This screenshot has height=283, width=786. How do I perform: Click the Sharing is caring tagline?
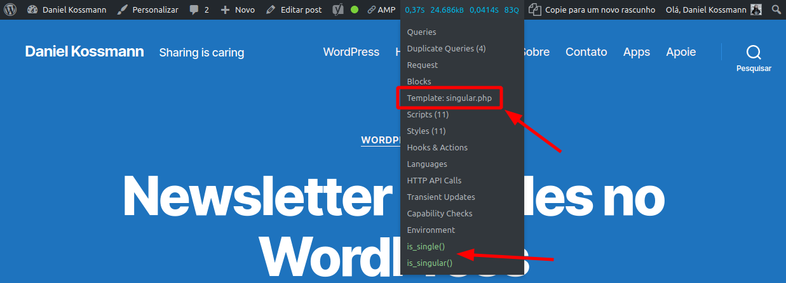pyautogui.click(x=201, y=53)
